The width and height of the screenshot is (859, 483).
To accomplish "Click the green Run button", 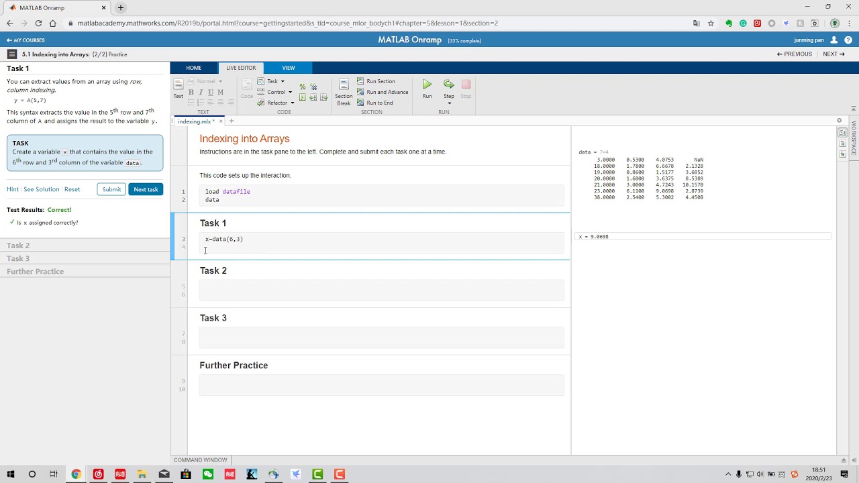I will pos(427,85).
